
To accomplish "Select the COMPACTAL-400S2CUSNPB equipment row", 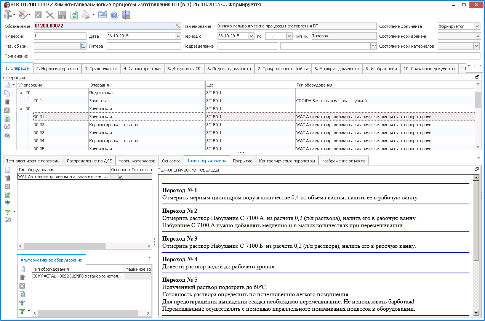I will 92,276.
